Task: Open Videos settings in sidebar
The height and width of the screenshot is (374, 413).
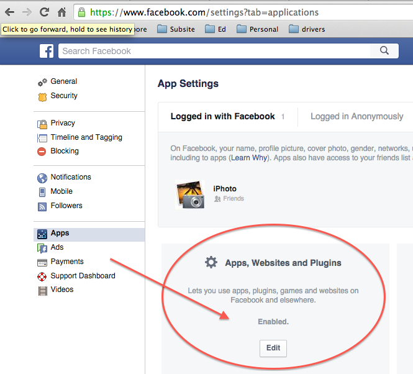Action: [62, 290]
